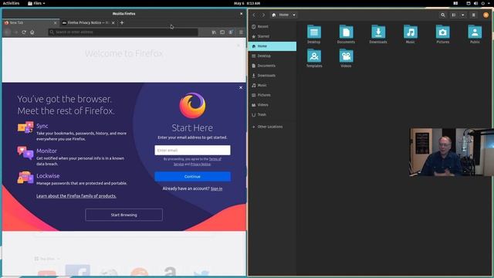
Task: Open Firefox account icon in toolbar
Action: tap(231, 32)
